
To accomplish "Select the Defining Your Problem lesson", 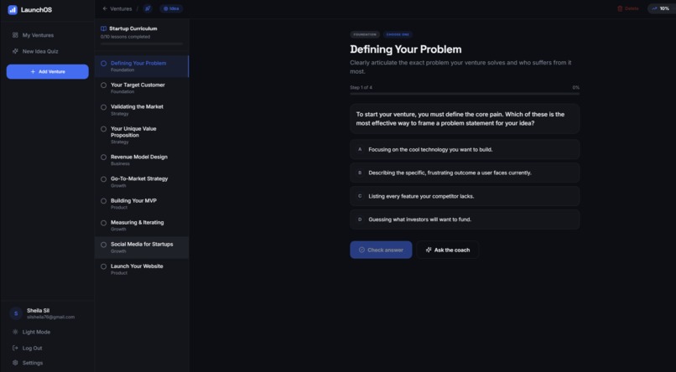I will coord(142,66).
